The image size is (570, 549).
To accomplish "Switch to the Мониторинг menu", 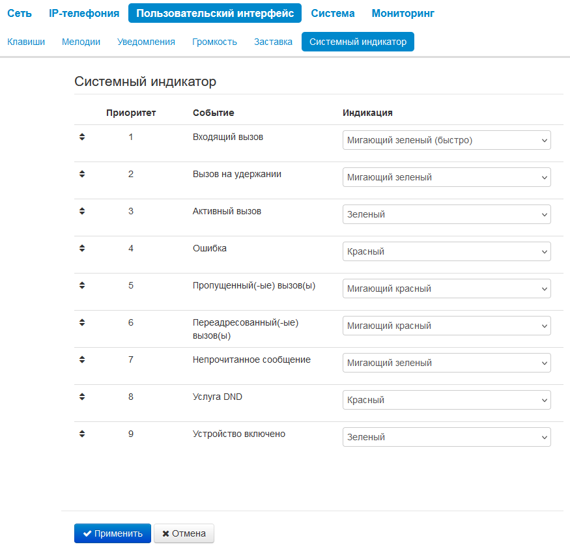I will click(x=403, y=13).
